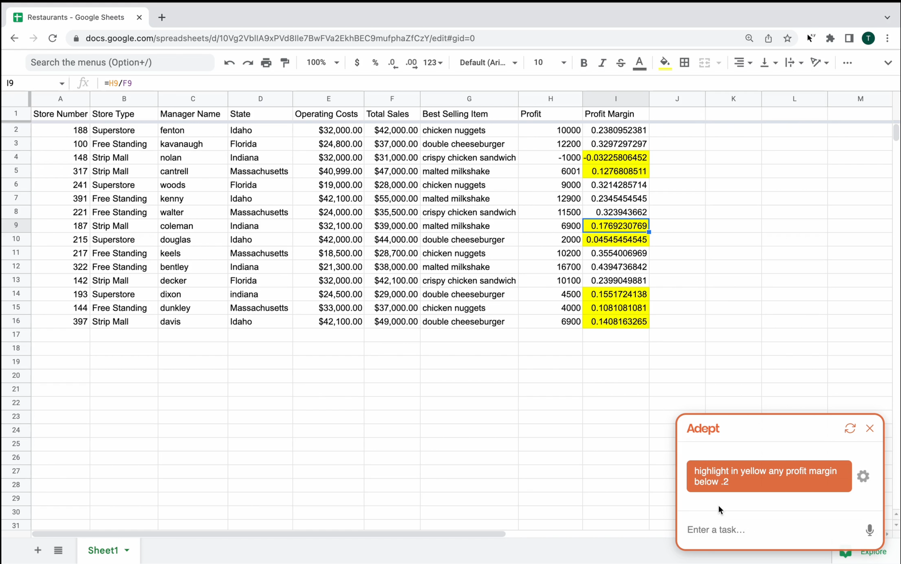Activate the Paint format roller tool
901x564 pixels.
point(285,63)
